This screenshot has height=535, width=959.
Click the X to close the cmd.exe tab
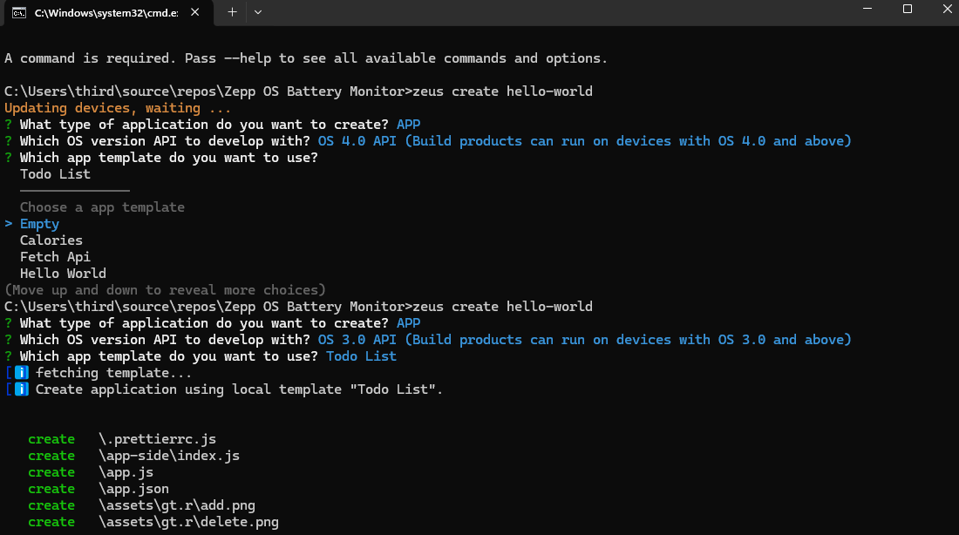tap(194, 13)
